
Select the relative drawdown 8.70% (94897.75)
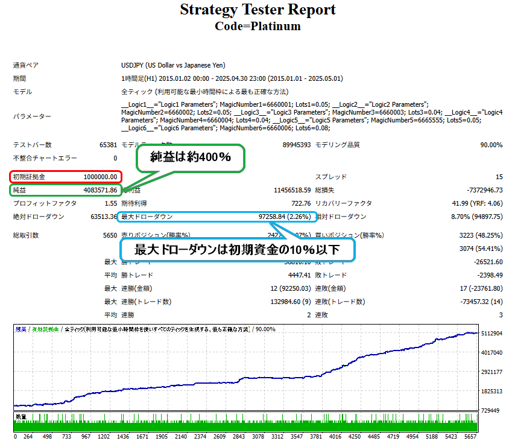(477, 217)
